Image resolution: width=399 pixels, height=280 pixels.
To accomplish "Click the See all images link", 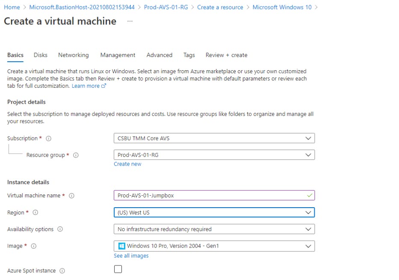I will click(x=131, y=256).
